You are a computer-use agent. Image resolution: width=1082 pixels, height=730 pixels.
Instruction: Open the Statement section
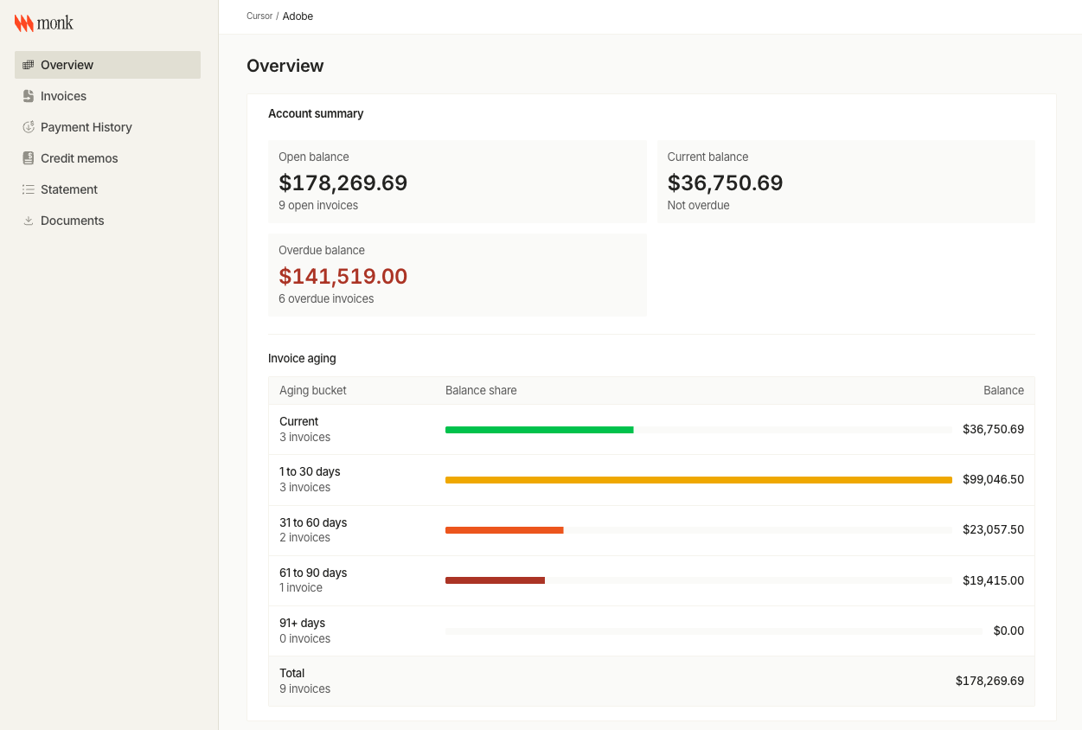[107, 189]
